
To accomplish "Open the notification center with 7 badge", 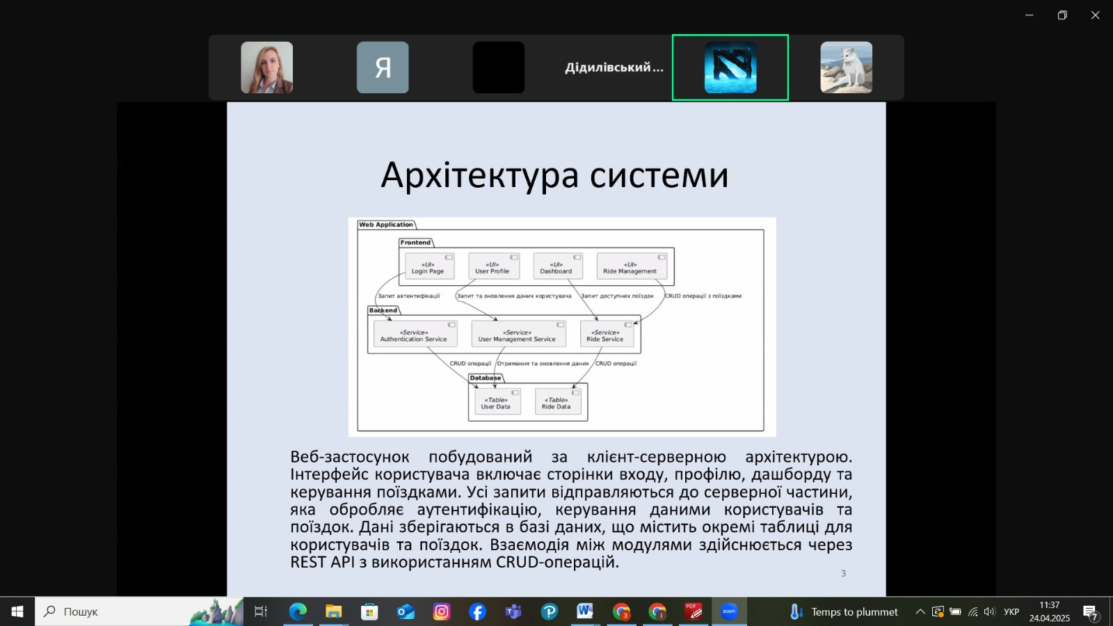I will click(1090, 612).
